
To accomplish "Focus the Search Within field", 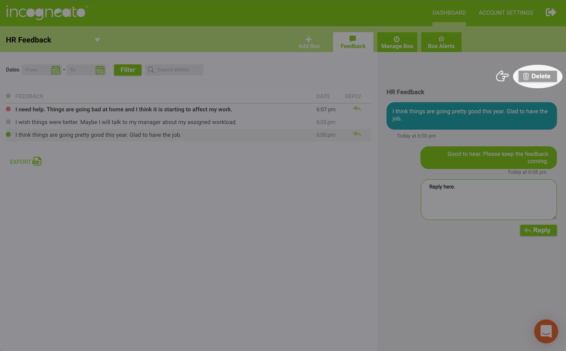I will (x=178, y=70).
